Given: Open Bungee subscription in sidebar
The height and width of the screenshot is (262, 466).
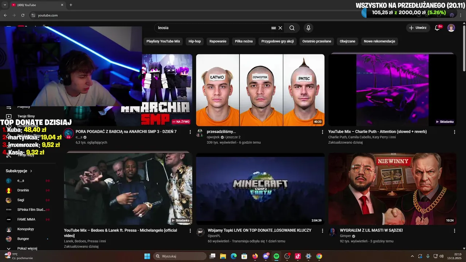Looking at the screenshot, I should click(x=27, y=239).
